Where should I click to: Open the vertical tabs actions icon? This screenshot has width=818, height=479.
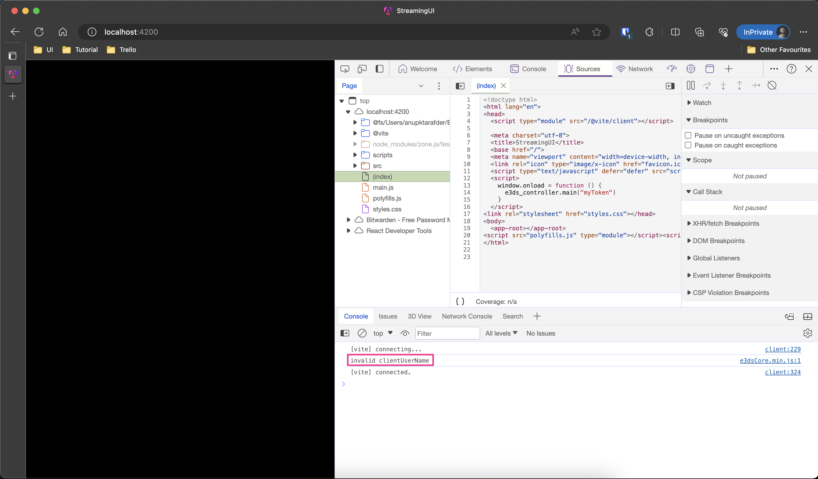pos(13,56)
